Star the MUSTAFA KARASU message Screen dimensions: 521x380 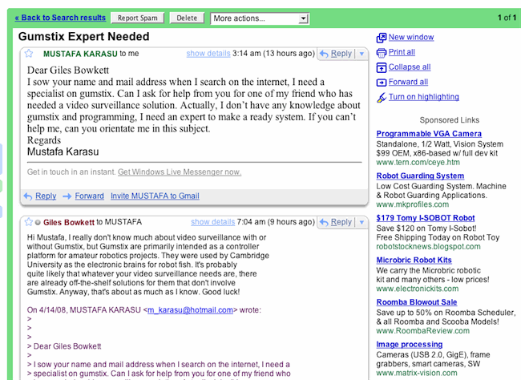[29, 53]
